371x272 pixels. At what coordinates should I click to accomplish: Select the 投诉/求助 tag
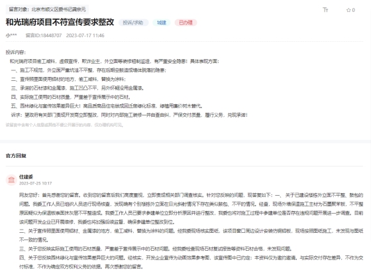pos(133,23)
